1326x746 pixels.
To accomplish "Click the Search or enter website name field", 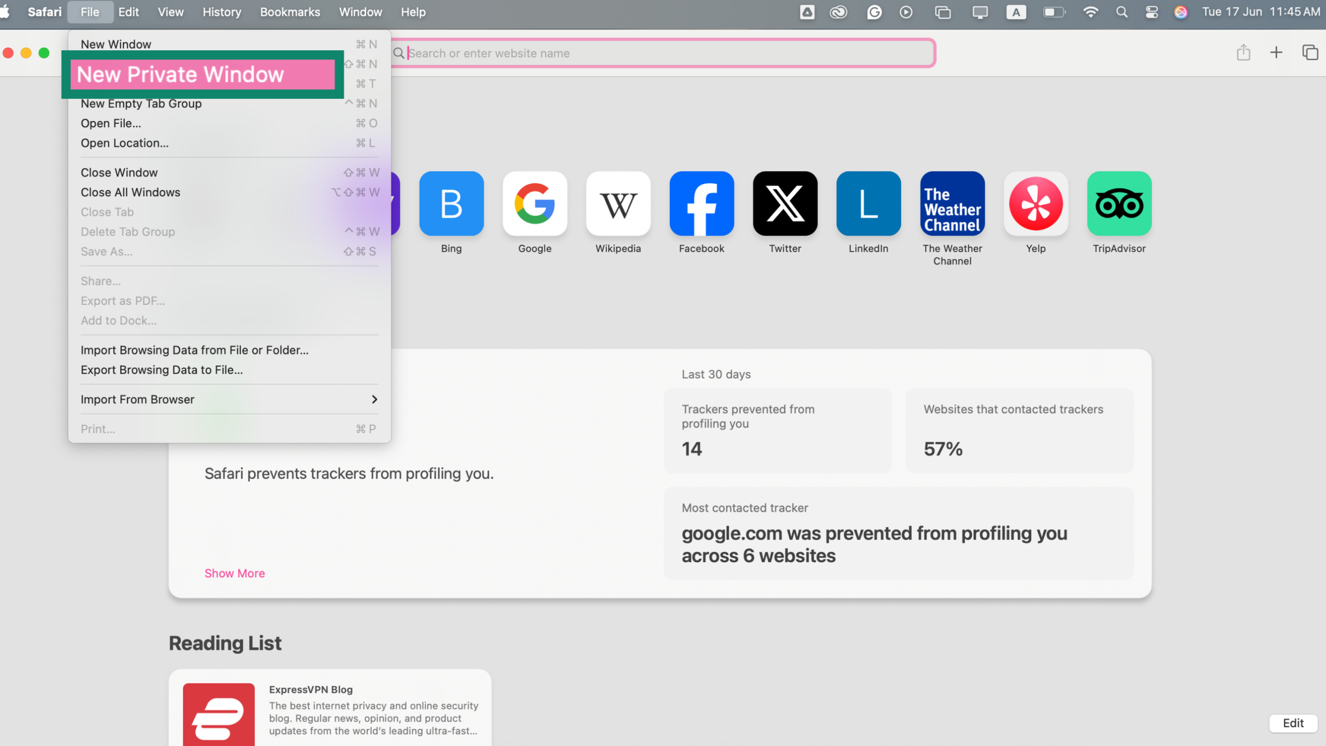I will [x=663, y=53].
